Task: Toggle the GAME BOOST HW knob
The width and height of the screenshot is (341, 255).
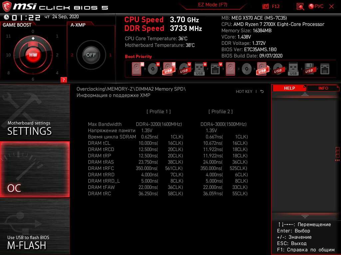Action: pyautogui.click(x=33, y=55)
